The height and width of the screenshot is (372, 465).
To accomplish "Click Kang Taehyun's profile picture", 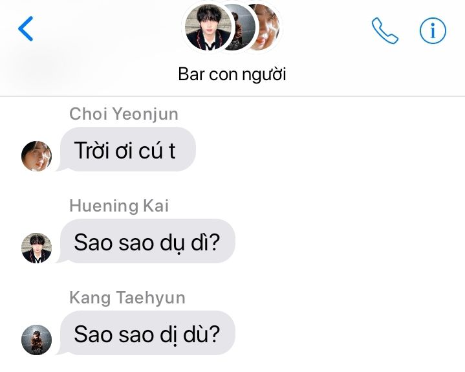I will click(36, 340).
